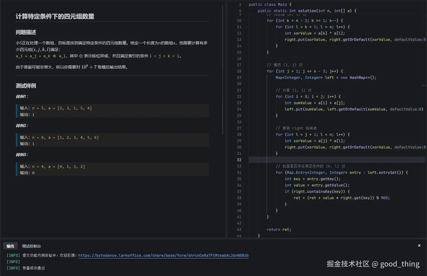Click the formula 'a_i + a_j = a_k ⊕ a_l'
The width and height of the screenshot is (427, 276).
coord(41,56)
